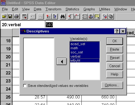This screenshot has width=135, height=105.
Task: Open file with the folder toolbar icon
Action: click(x=4, y=16)
